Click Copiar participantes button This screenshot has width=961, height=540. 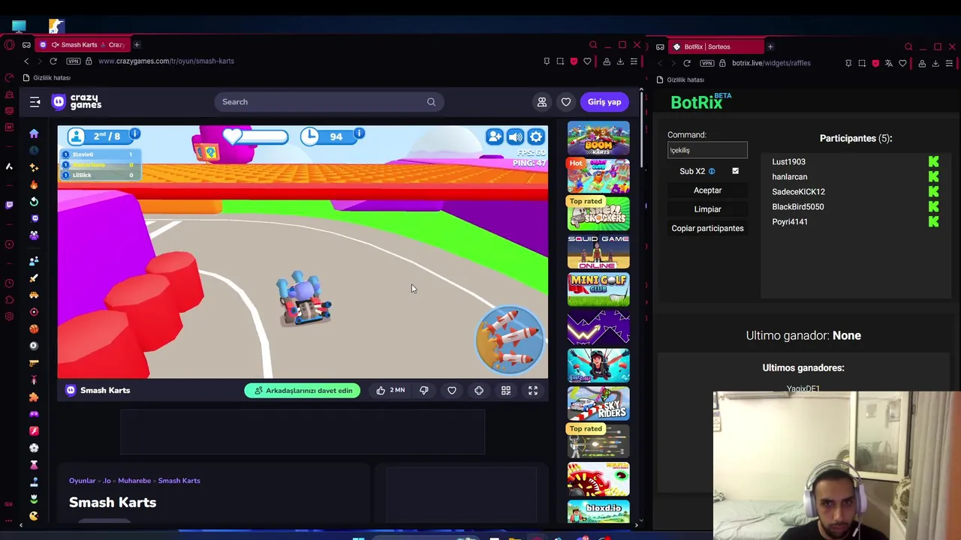pos(707,228)
